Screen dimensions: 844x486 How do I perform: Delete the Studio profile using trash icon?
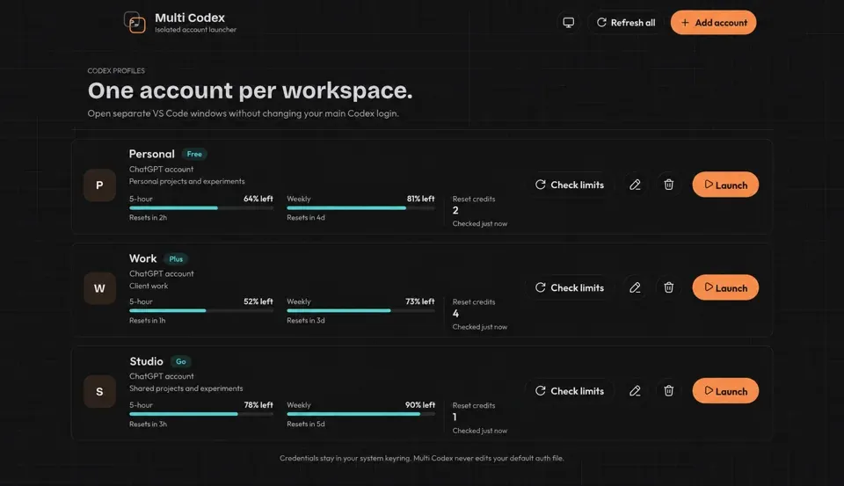point(668,391)
